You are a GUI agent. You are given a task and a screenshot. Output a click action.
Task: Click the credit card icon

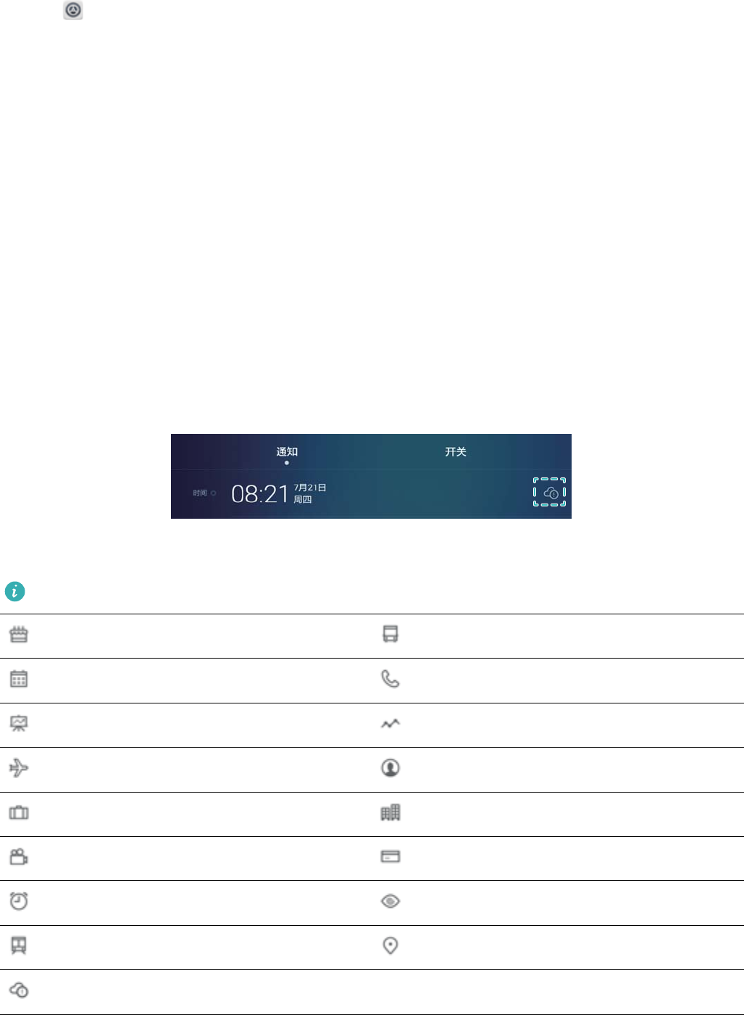390,857
